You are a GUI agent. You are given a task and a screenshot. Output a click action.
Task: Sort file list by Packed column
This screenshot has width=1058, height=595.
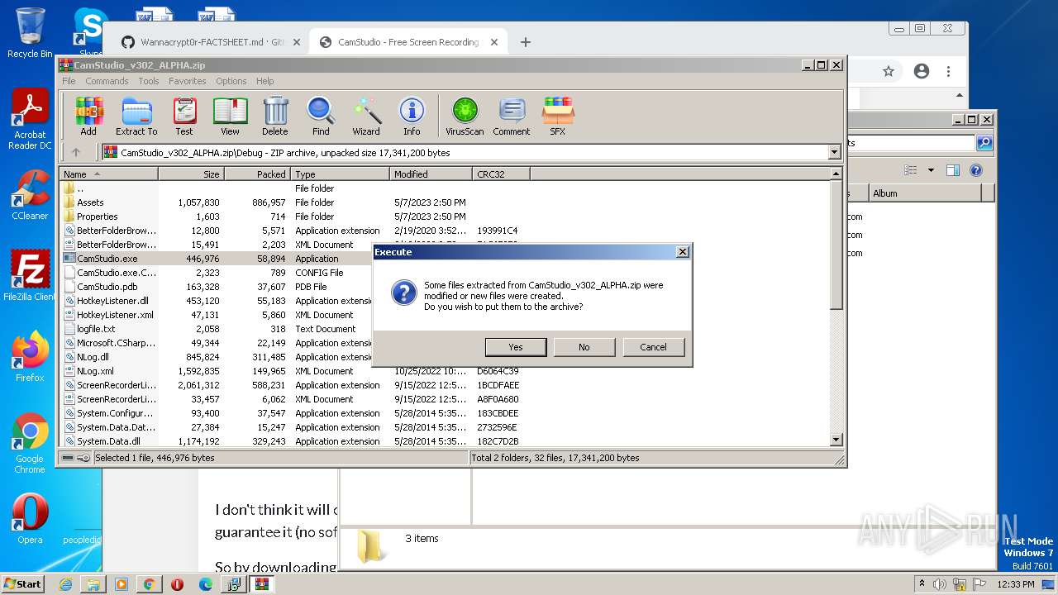click(x=257, y=174)
